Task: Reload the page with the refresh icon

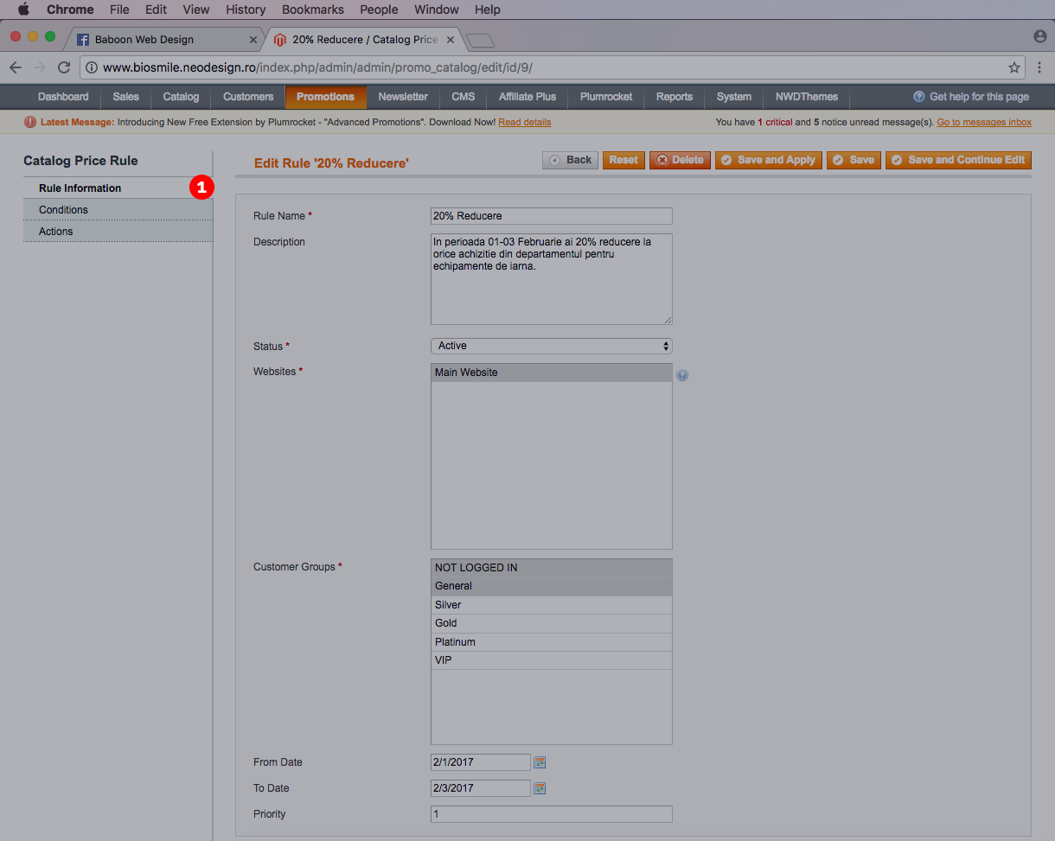Action: pos(63,67)
